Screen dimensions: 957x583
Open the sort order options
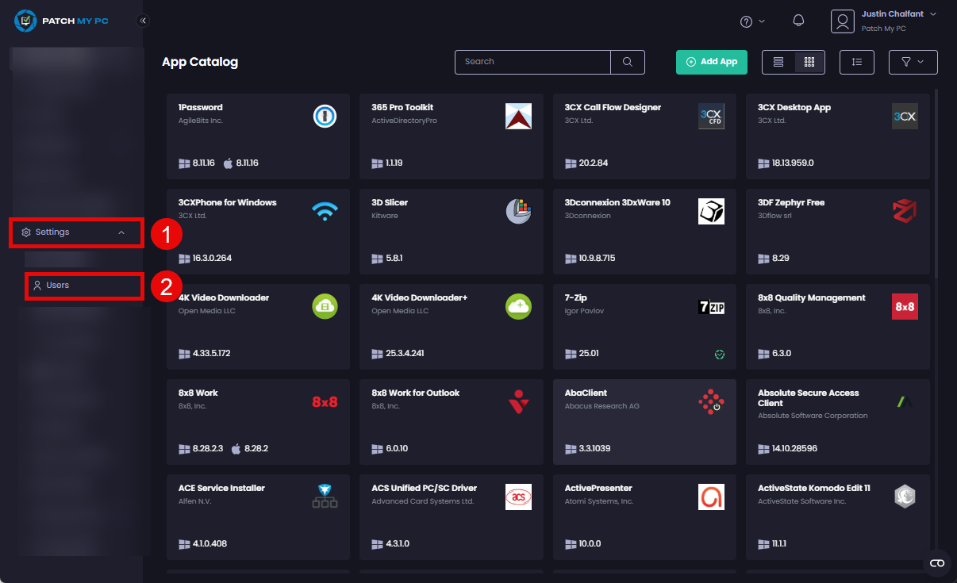(x=856, y=62)
